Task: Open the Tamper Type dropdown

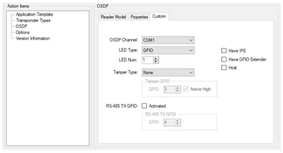Action: coord(168,73)
